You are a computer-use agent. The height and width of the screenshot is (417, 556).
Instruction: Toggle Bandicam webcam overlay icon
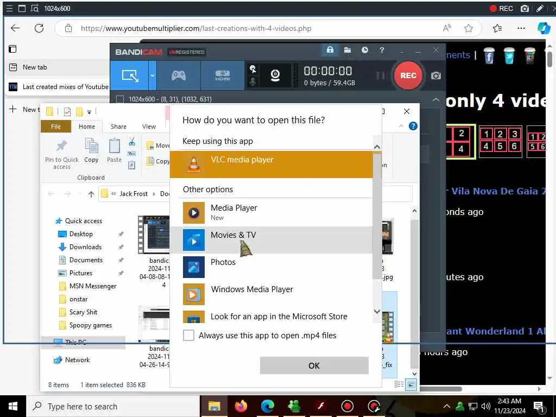click(x=275, y=75)
